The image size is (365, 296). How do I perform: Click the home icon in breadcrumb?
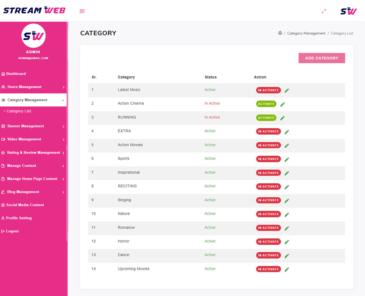click(x=280, y=33)
